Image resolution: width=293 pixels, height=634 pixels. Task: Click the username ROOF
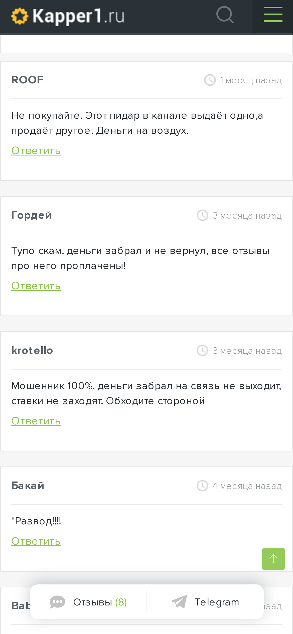(x=27, y=80)
